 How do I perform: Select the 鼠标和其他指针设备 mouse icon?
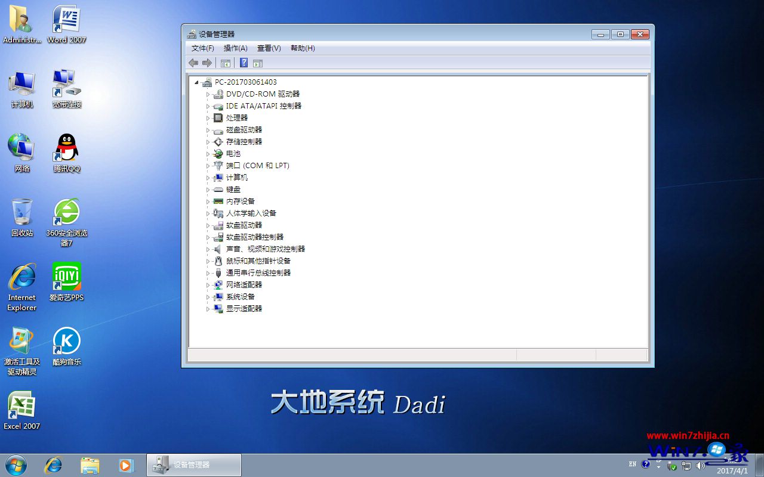click(218, 261)
